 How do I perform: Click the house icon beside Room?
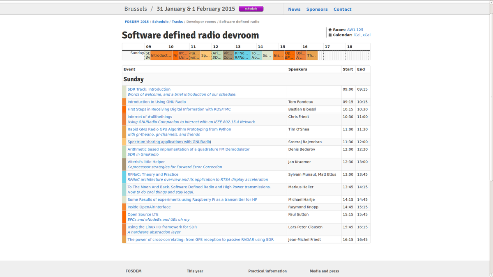pos(330,30)
